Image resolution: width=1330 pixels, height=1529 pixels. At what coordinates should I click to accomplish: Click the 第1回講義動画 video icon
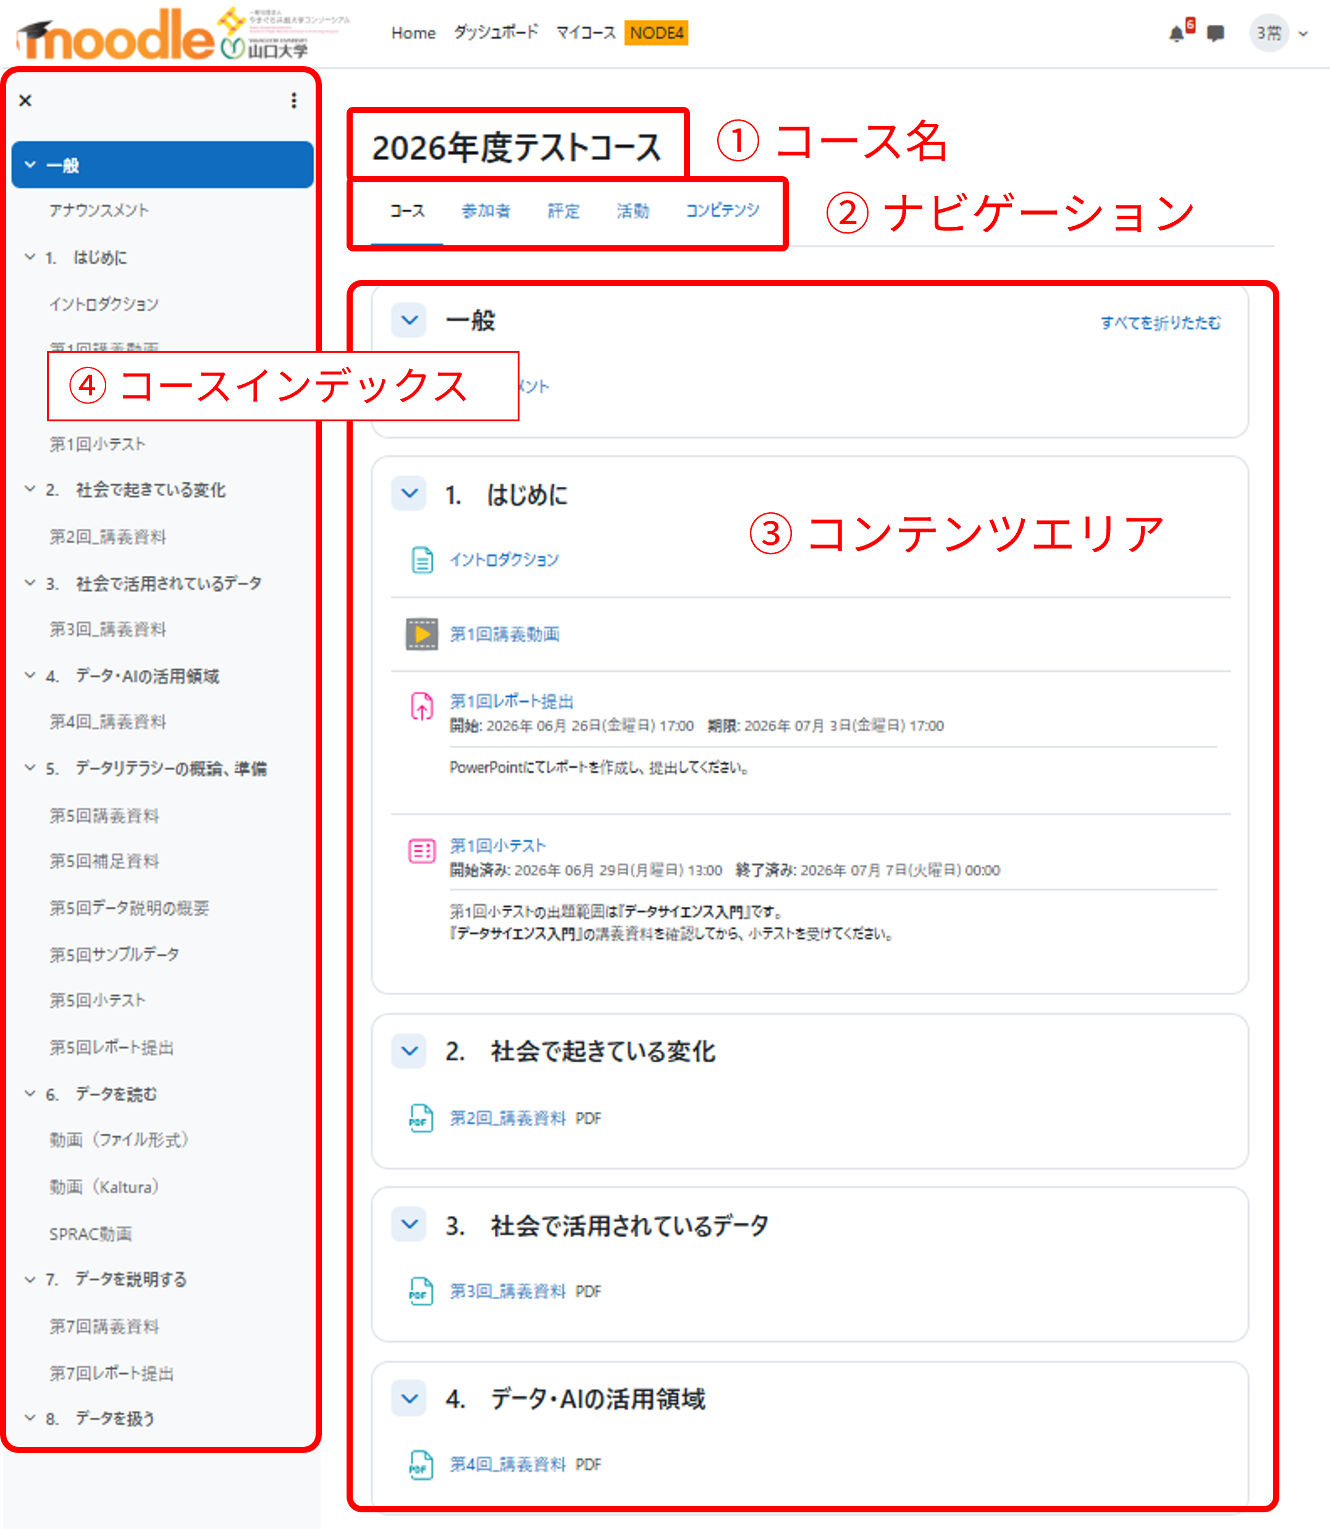point(421,634)
